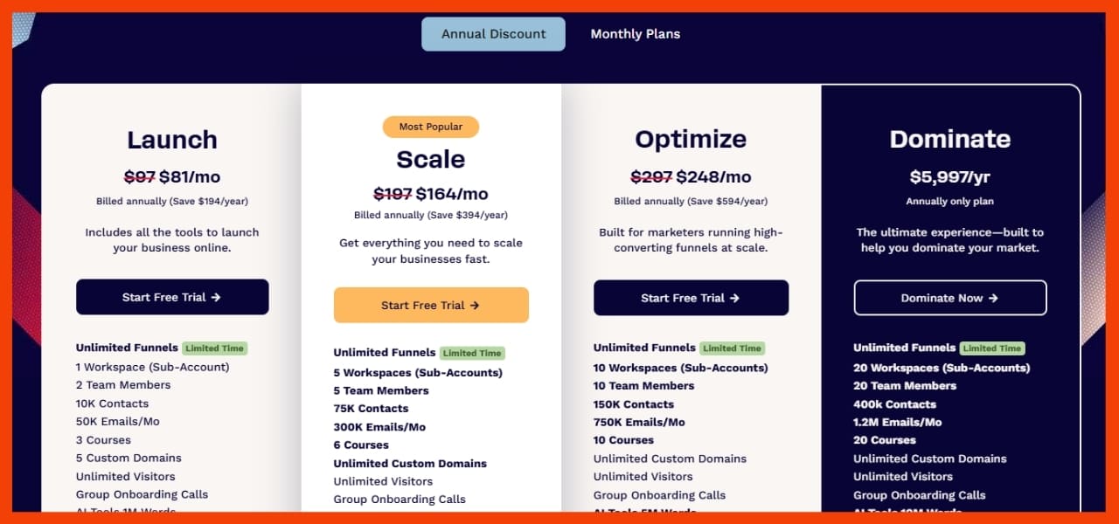Viewport: 1119px width, 524px height.
Task: Click the Limited Time badge on Dominate plan
Action: (x=992, y=347)
